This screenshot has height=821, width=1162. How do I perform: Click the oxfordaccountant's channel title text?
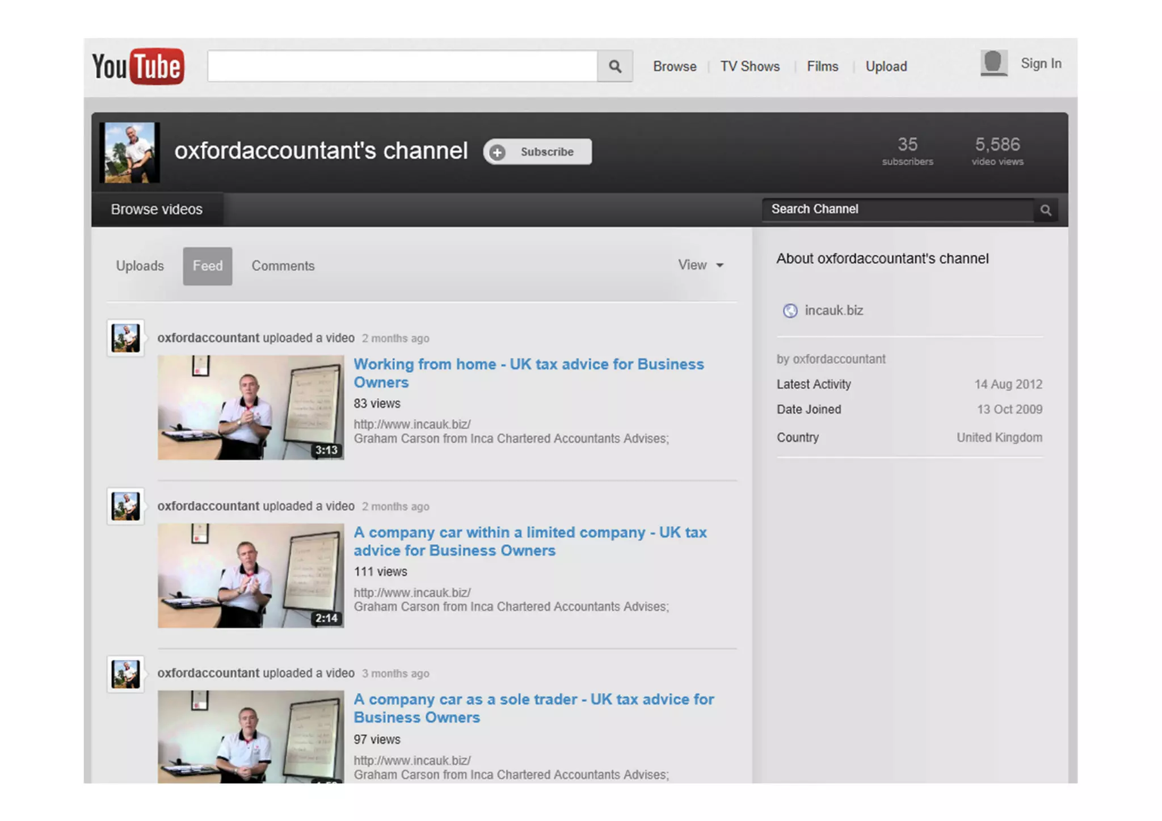click(321, 151)
